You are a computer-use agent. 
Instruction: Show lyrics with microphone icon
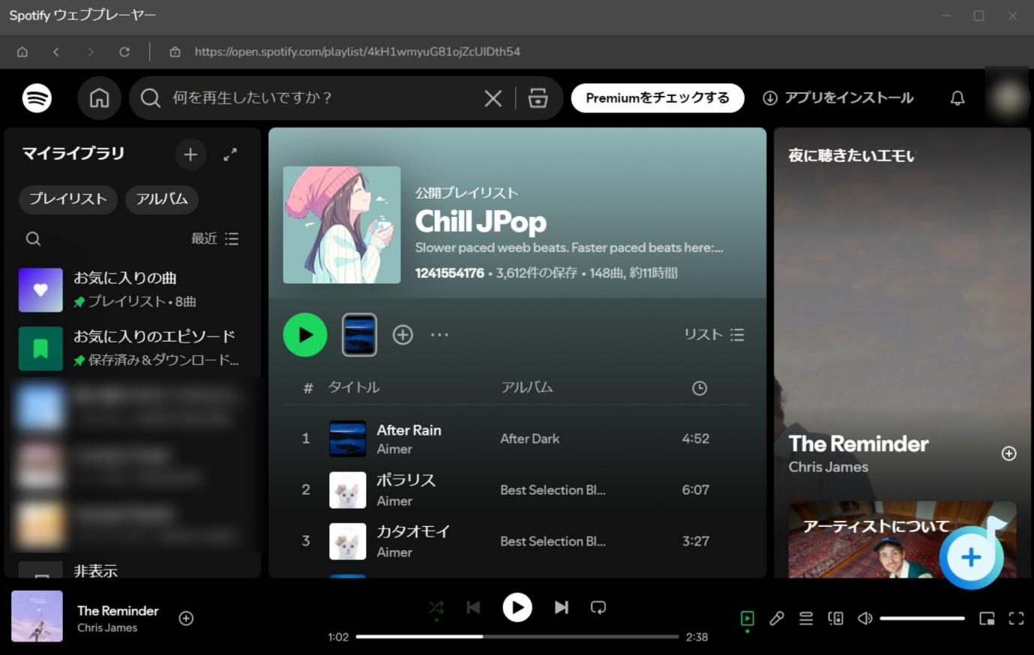777,618
